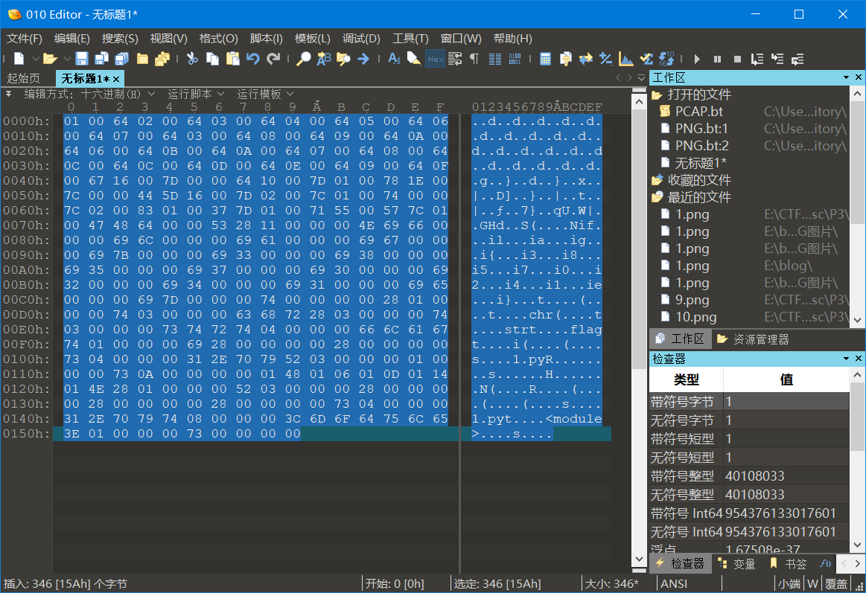This screenshot has width=866, height=593.
Task: Open the Replace tool icon
Action: tap(324, 59)
